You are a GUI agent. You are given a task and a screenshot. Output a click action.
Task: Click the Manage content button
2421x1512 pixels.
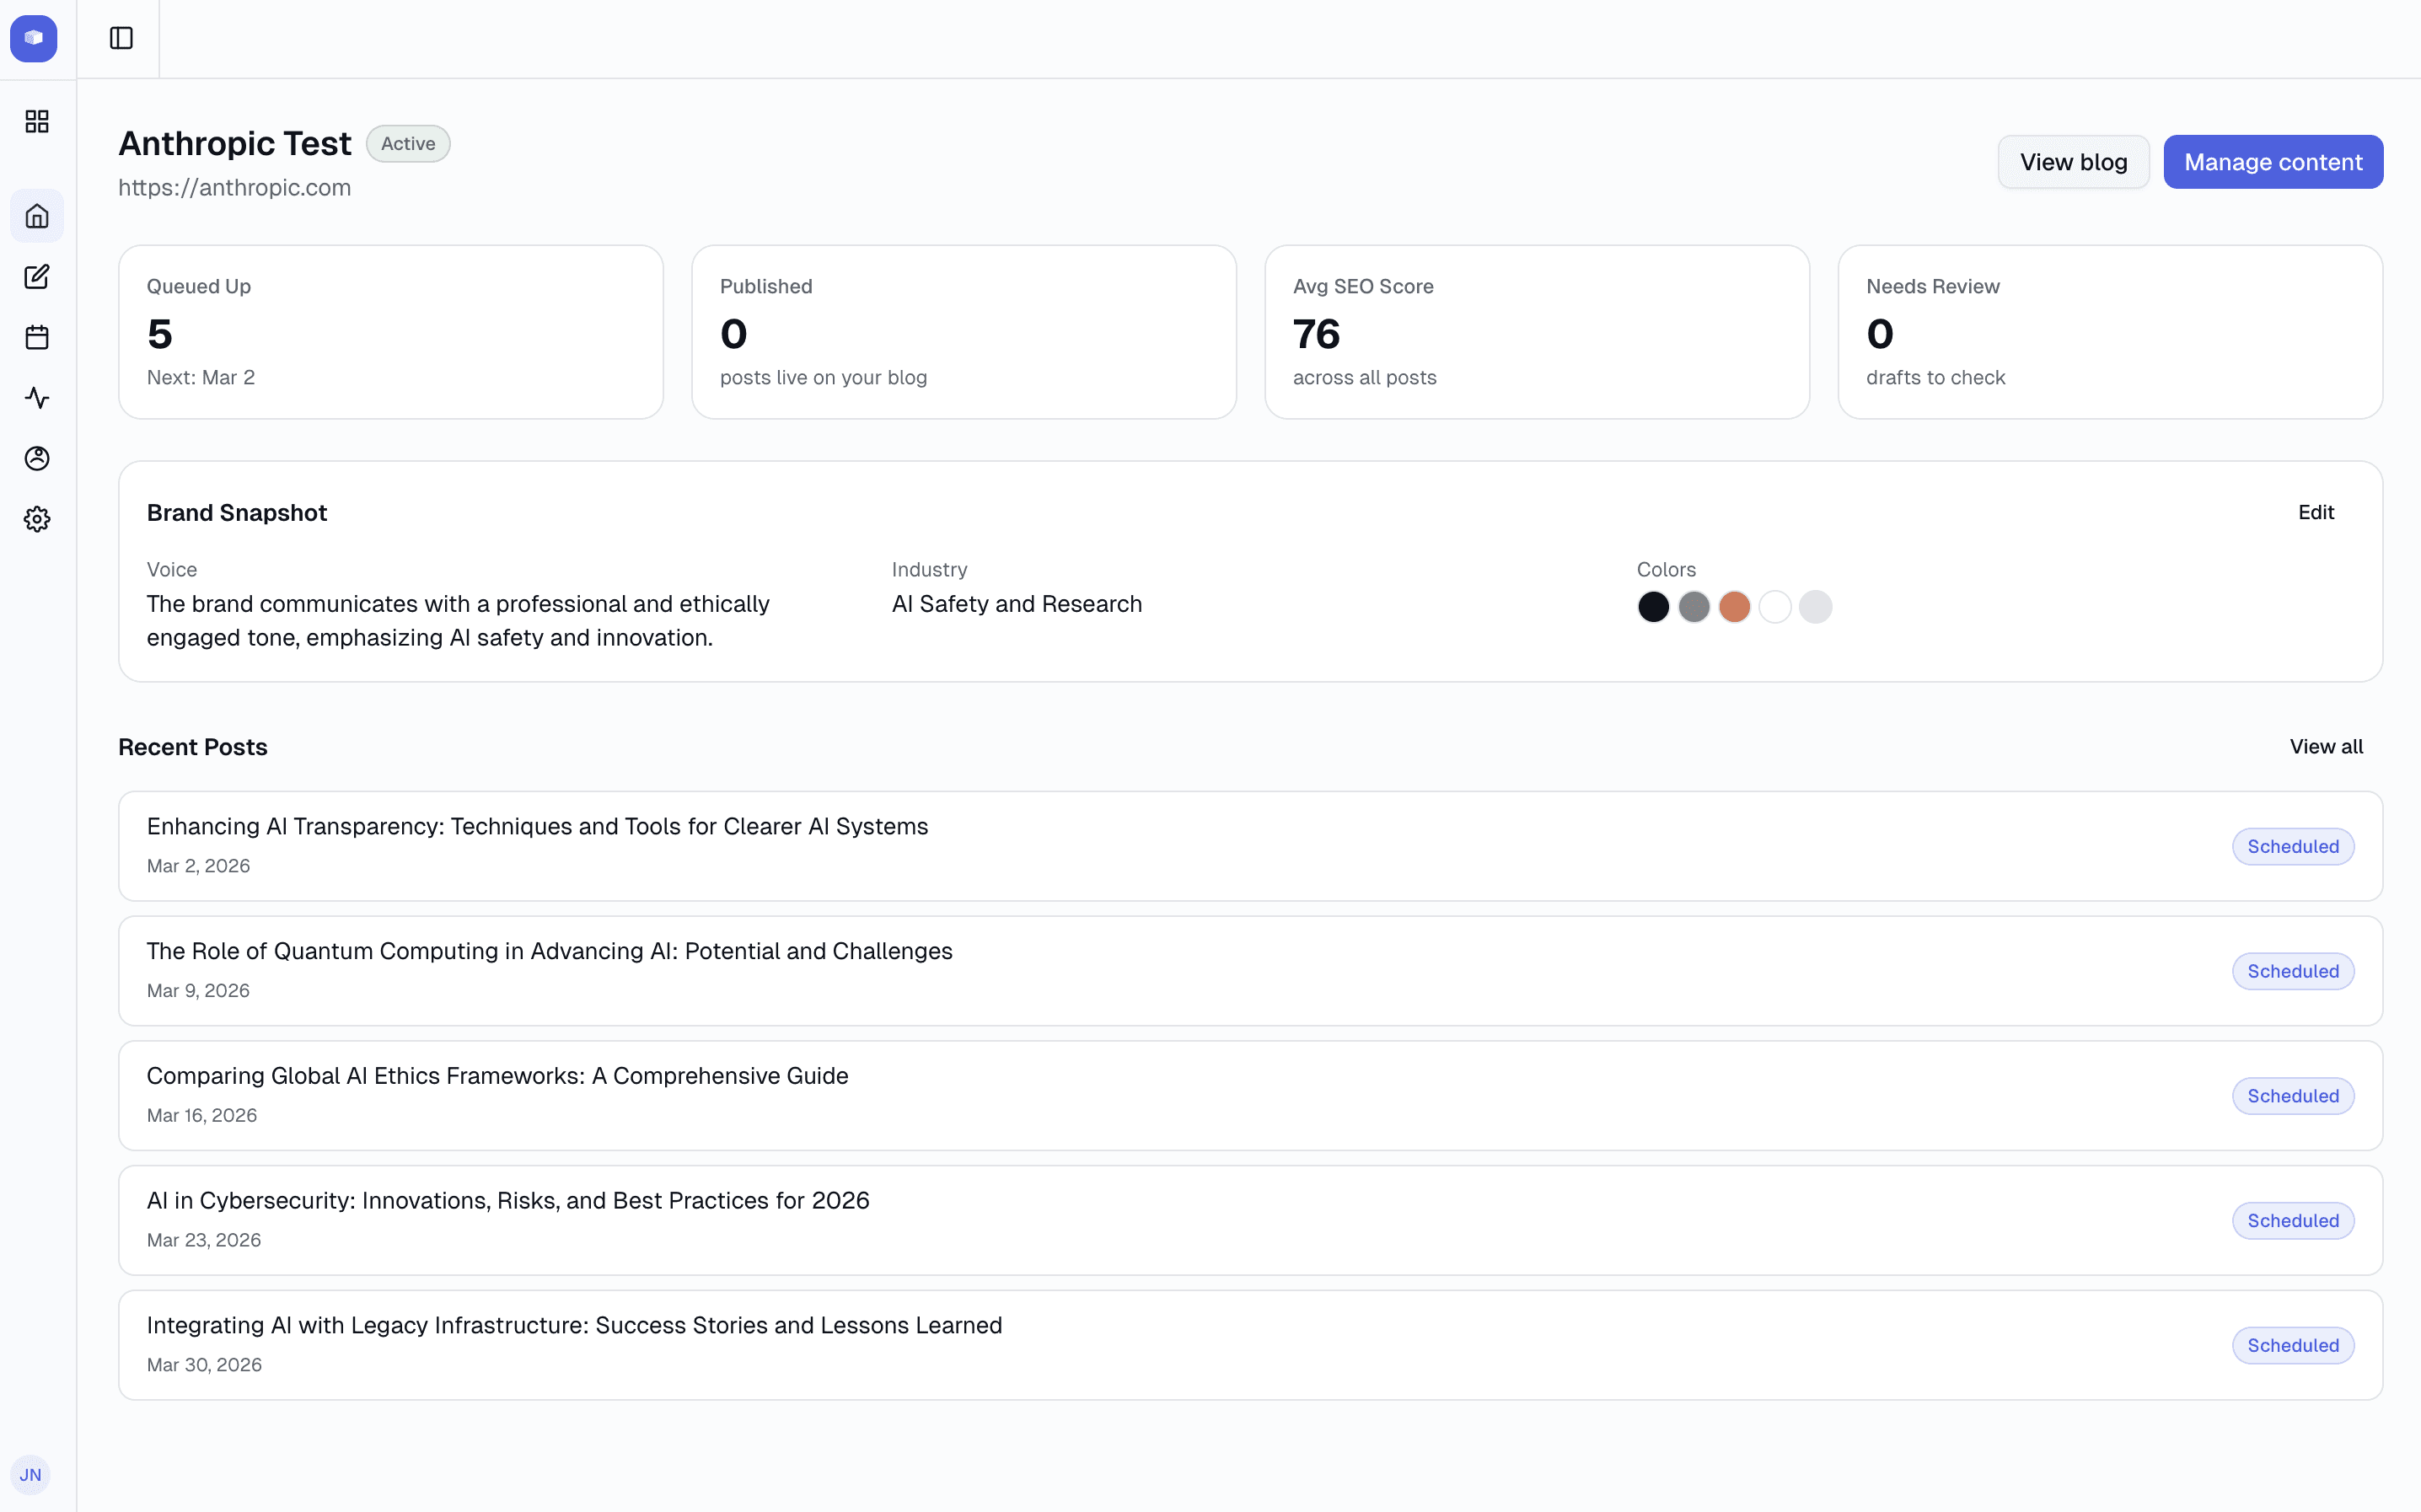tap(2273, 162)
